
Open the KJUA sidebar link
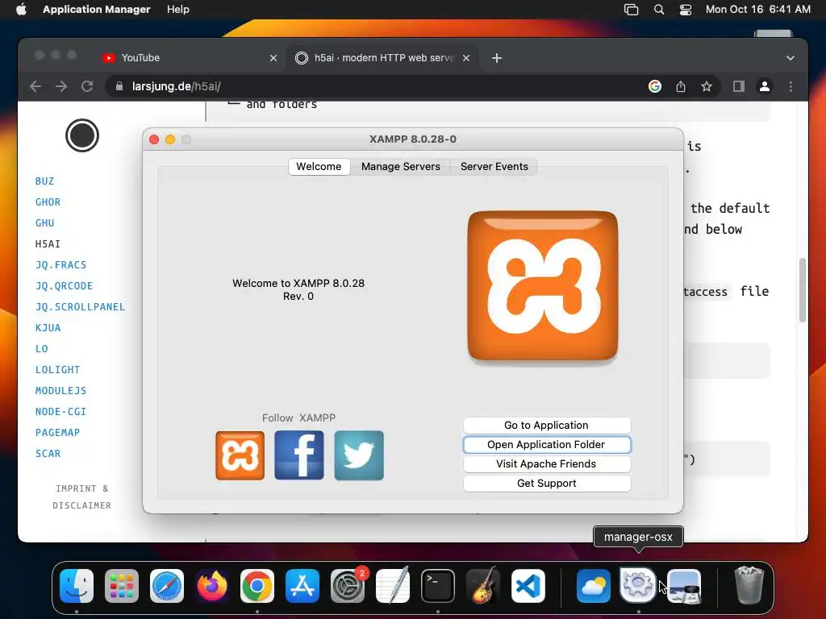[x=48, y=328]
